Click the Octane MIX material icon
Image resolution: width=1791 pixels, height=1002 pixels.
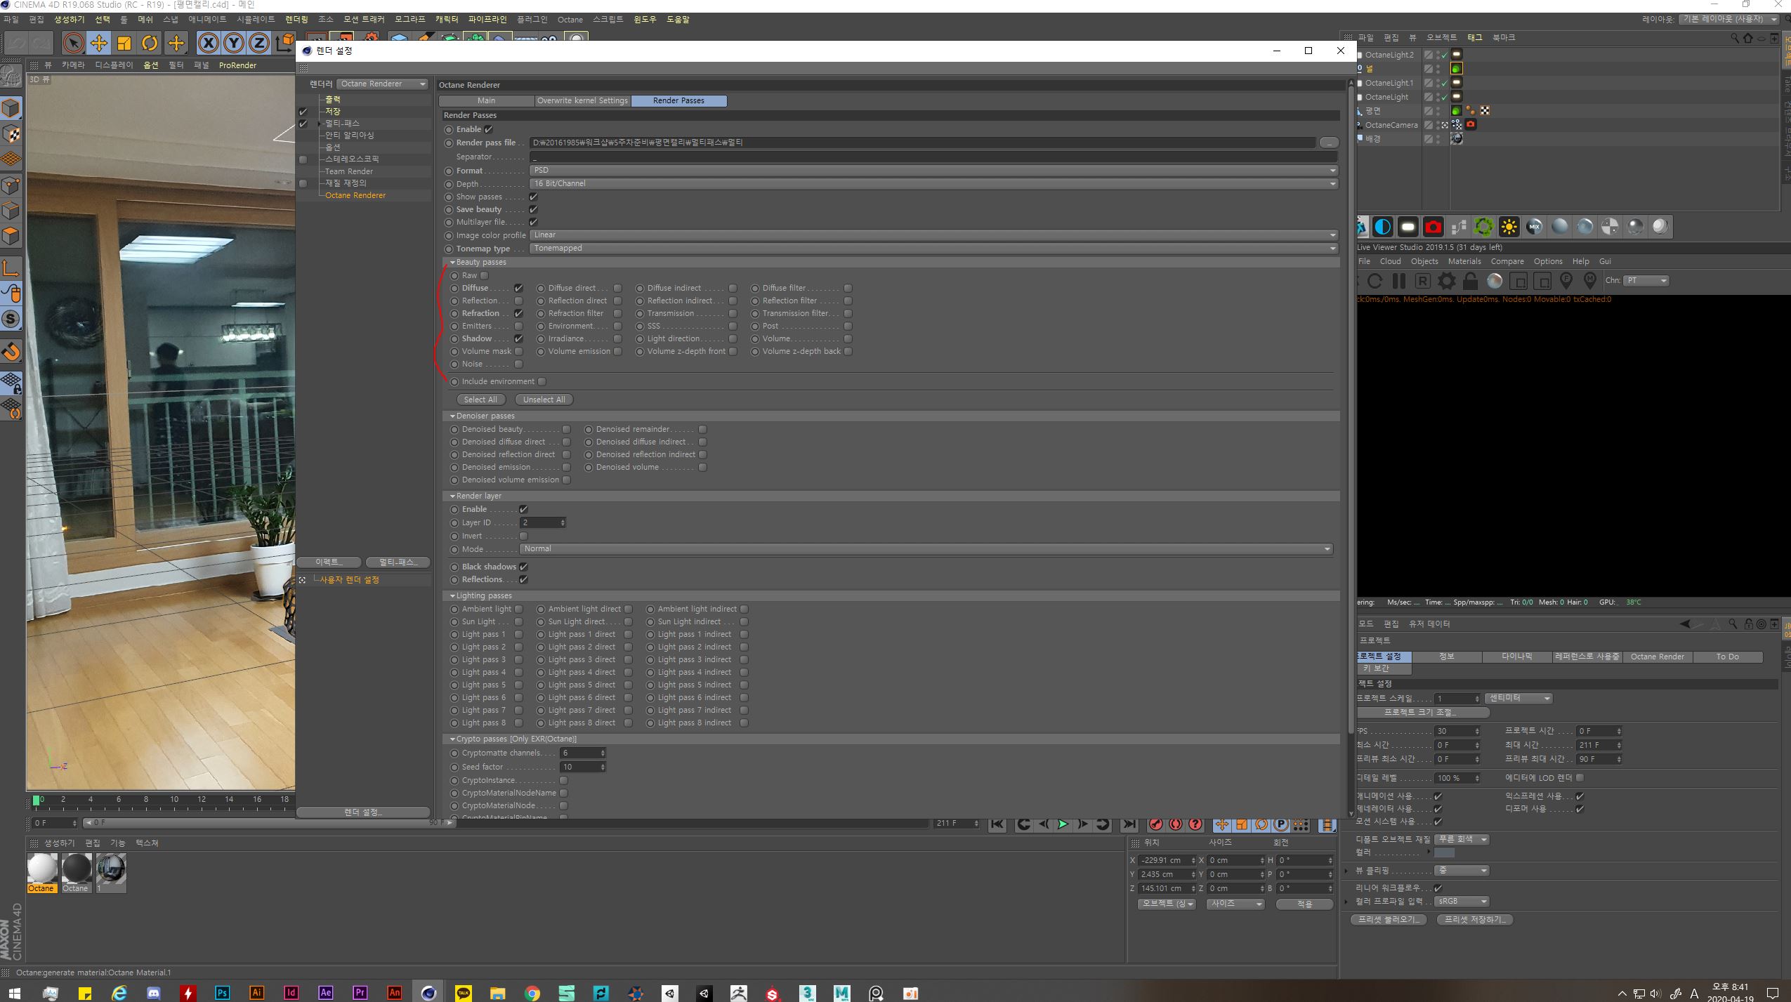pos(1534,227)
